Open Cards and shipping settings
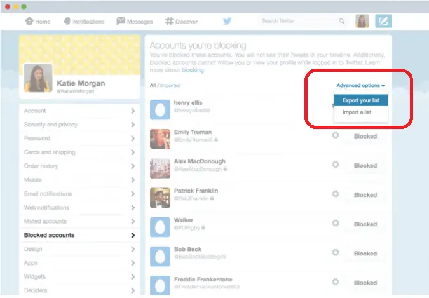 79,152
